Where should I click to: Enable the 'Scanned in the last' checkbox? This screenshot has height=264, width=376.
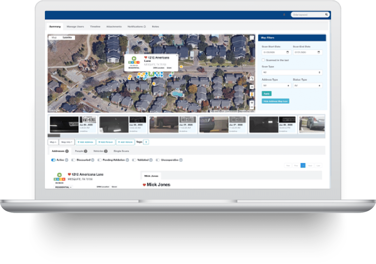263,60
